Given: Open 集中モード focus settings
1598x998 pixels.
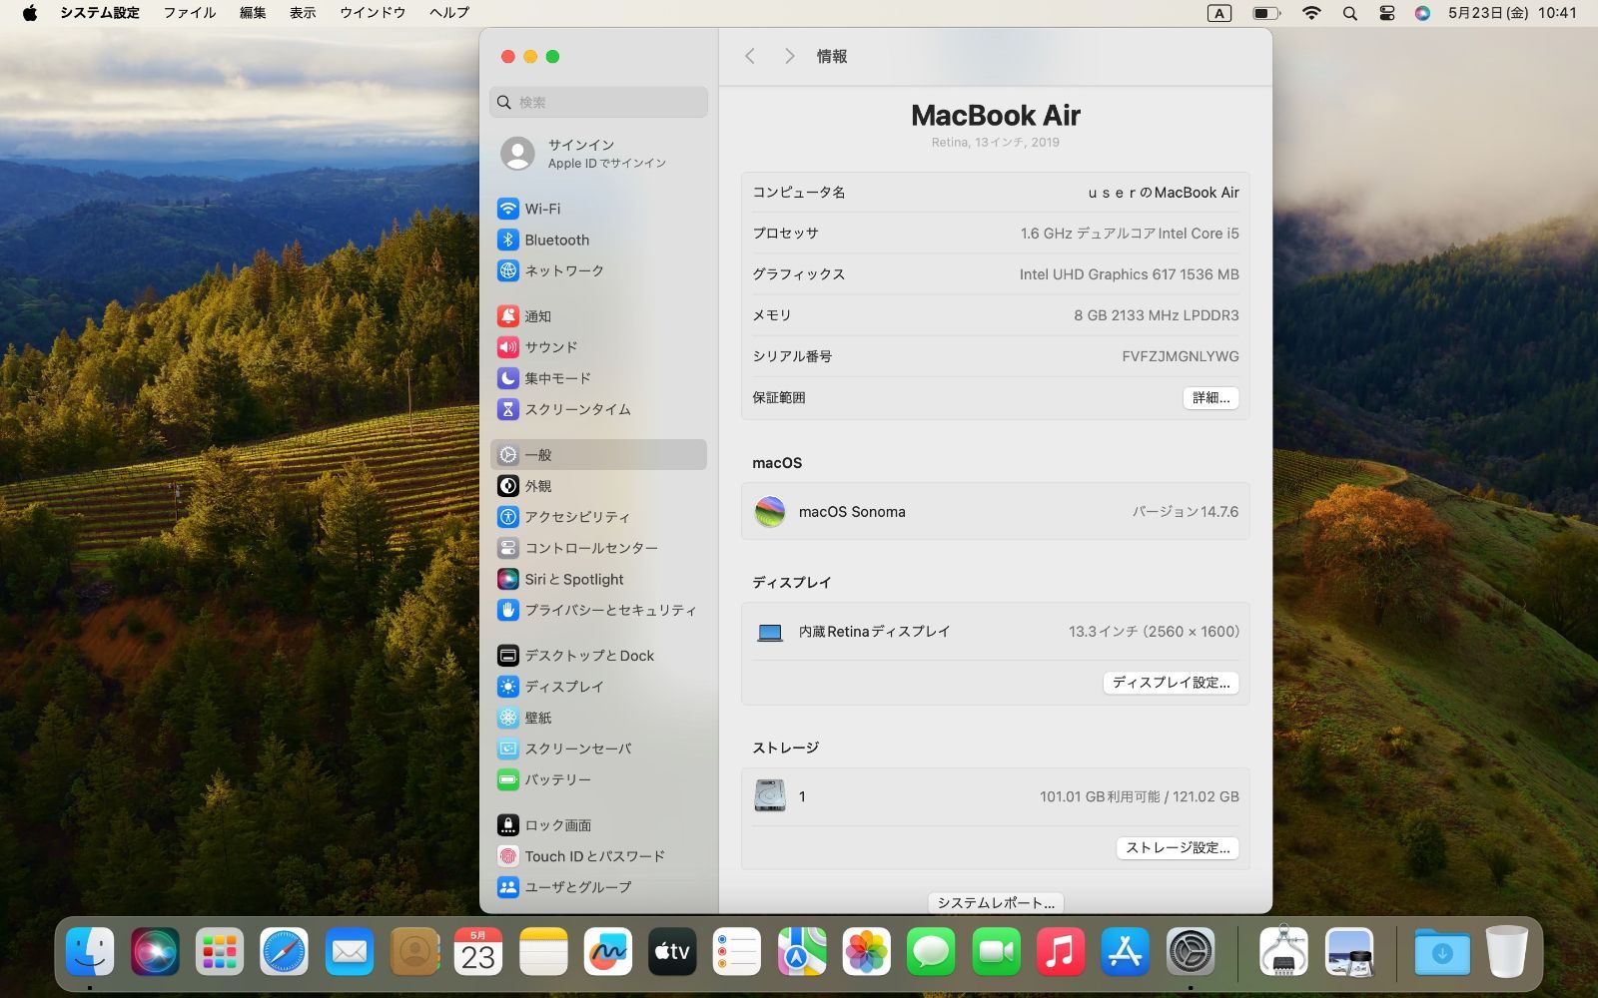Looking at the screenshot, I should [x=598, y=378].
